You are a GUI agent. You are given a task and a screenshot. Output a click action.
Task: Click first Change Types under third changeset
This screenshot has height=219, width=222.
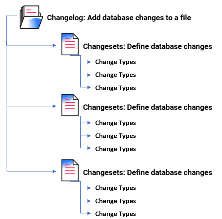[115, 188]
